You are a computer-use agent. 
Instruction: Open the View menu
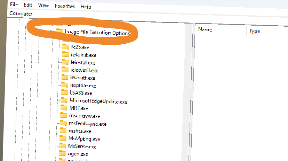43,5
